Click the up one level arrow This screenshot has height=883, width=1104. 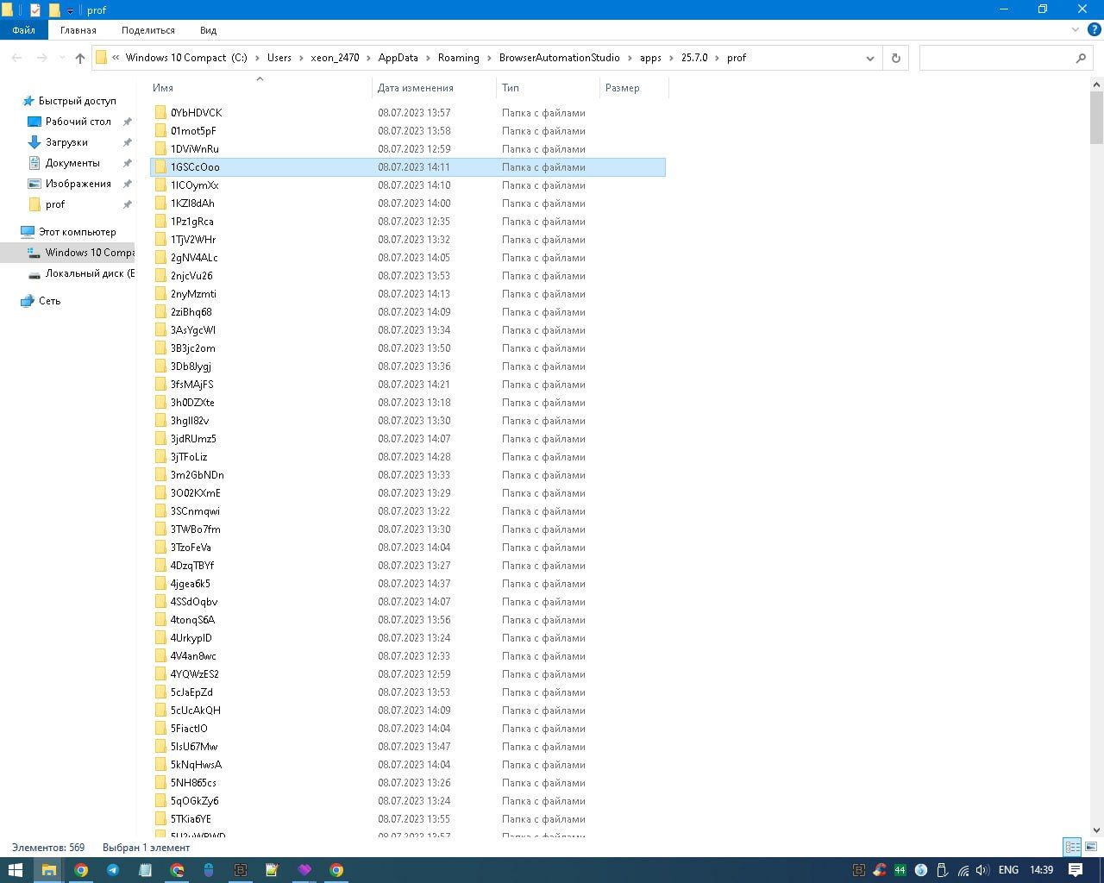click(80, 58)
